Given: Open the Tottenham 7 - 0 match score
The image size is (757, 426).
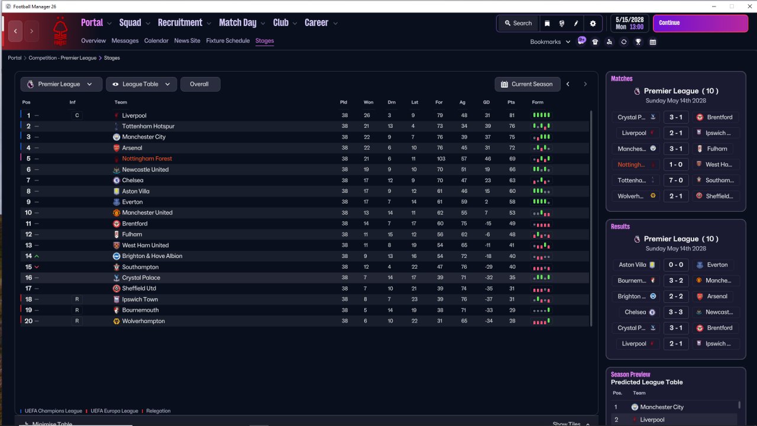Looking at the screenshot, I should (676, 180).
